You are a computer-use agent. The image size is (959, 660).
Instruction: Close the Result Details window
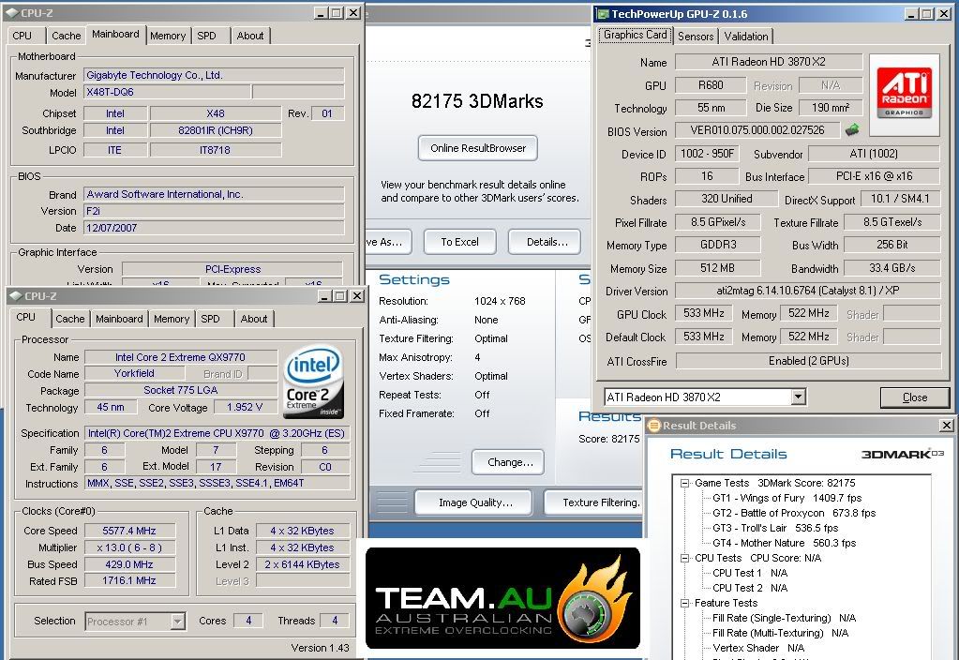pos(946,426)
